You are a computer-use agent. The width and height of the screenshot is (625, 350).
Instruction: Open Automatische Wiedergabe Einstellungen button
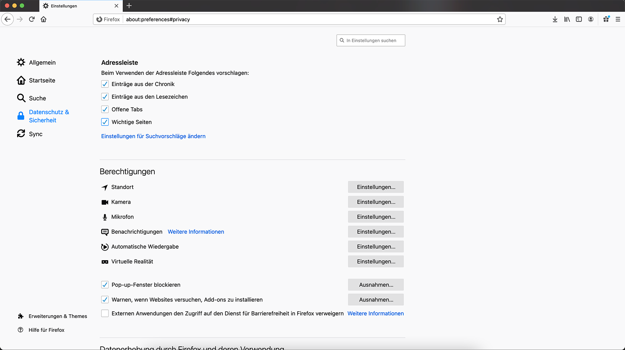pyautogui.click(x=376, y=246)
